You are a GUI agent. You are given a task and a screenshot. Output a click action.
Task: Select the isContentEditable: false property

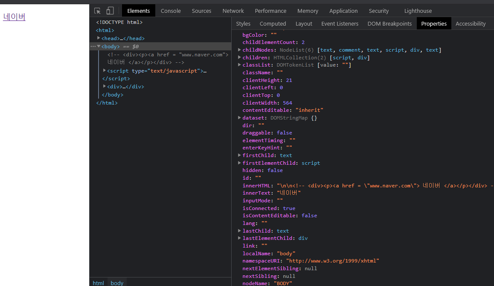coord(280,216)
